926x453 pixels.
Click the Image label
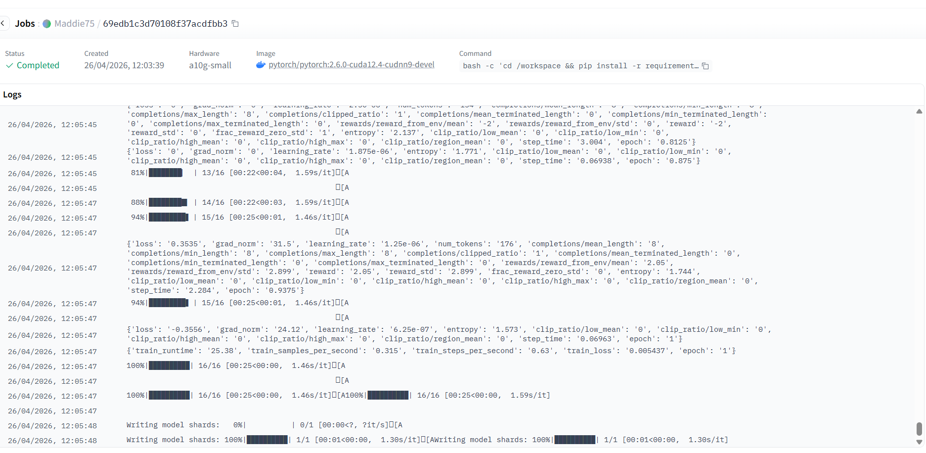click(265, 53)
